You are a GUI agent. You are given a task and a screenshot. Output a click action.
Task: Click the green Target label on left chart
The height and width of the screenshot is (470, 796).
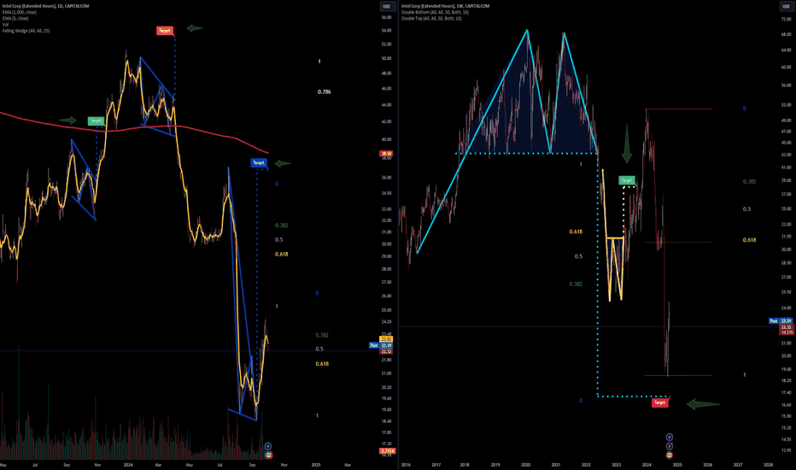(96, 121)
